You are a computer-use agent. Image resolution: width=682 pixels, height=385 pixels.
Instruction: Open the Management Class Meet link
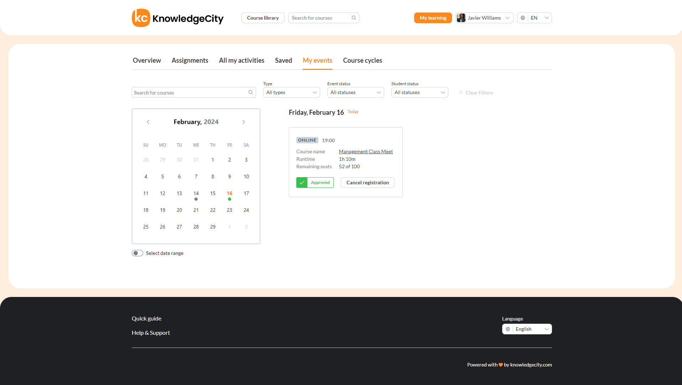[x=365, y=151]
